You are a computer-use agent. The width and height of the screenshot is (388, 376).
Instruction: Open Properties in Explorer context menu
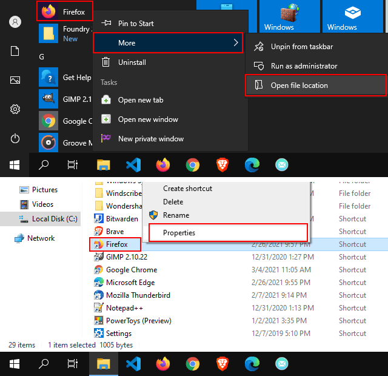tap(228, 233)
